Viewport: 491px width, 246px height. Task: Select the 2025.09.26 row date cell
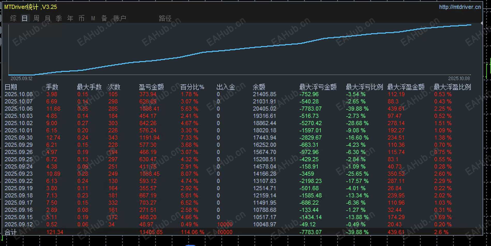(19, 152)
